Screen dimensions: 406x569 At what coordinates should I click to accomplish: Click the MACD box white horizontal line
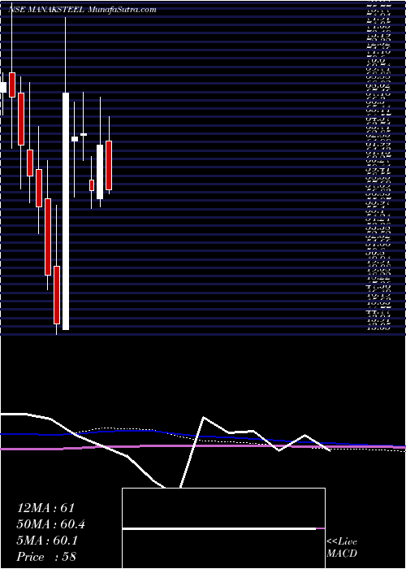[x=219, y=528]
